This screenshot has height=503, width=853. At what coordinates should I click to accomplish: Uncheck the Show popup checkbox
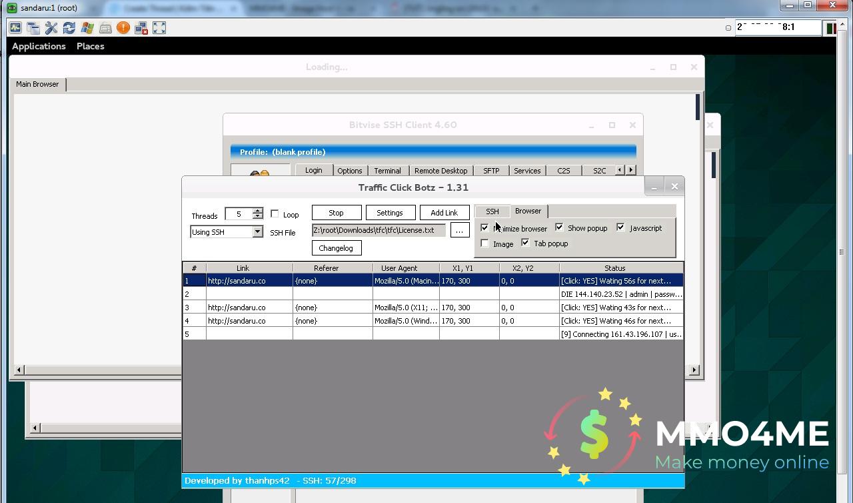click(x=559, y=227)
